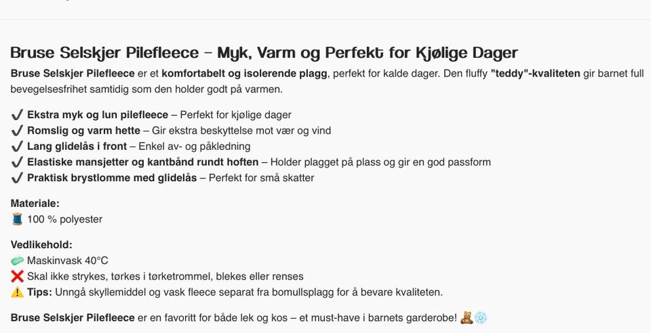Click the checkmark beside Romslig og varm hette
The height and width of the screenshot is (333, 651).
click(17, 131)
